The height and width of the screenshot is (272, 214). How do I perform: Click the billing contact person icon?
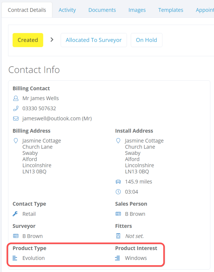(x=16, y=99)
